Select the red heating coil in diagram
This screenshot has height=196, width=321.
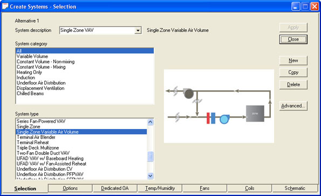208,118
